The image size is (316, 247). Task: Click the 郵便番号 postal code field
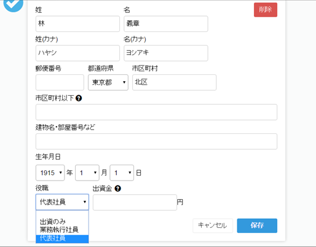(60, 82)
